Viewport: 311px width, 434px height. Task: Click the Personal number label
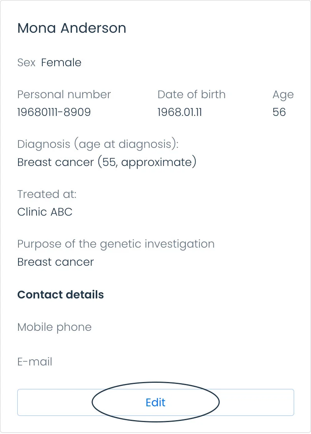coord(64,94)
